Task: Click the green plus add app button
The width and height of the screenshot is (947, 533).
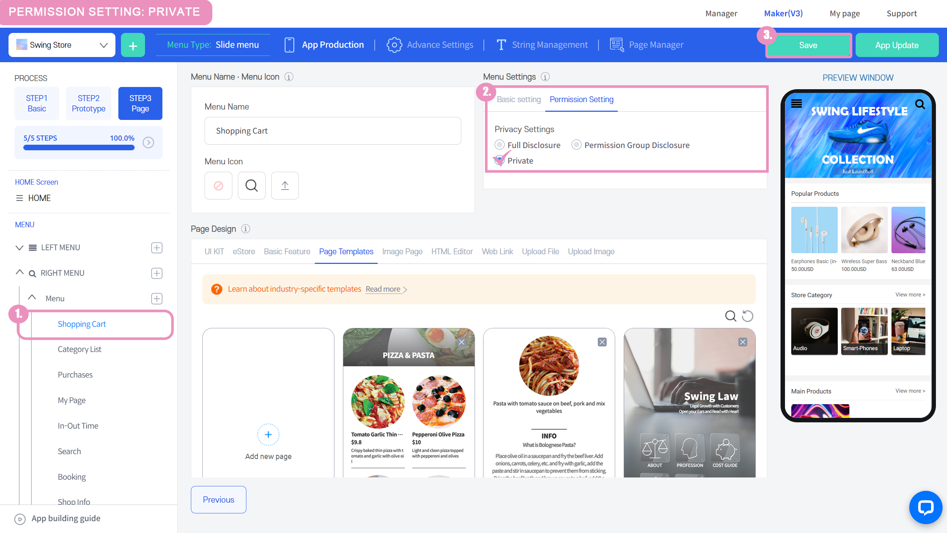Action: click(x=133, y=45)
